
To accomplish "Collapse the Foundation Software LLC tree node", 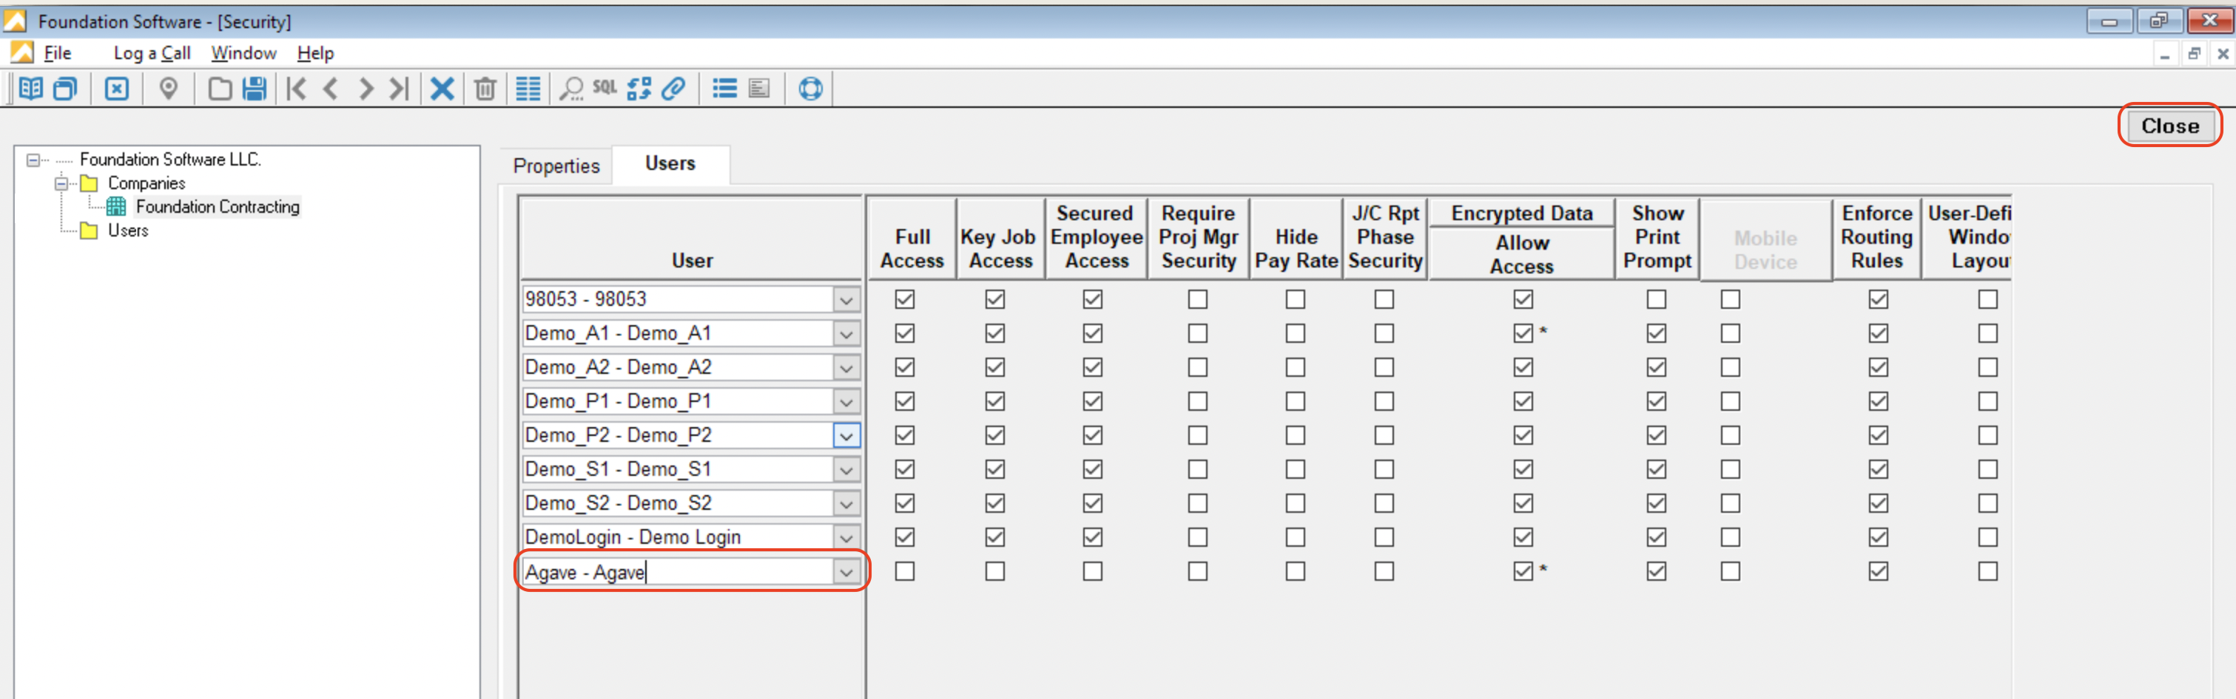I will click(33, 160).
